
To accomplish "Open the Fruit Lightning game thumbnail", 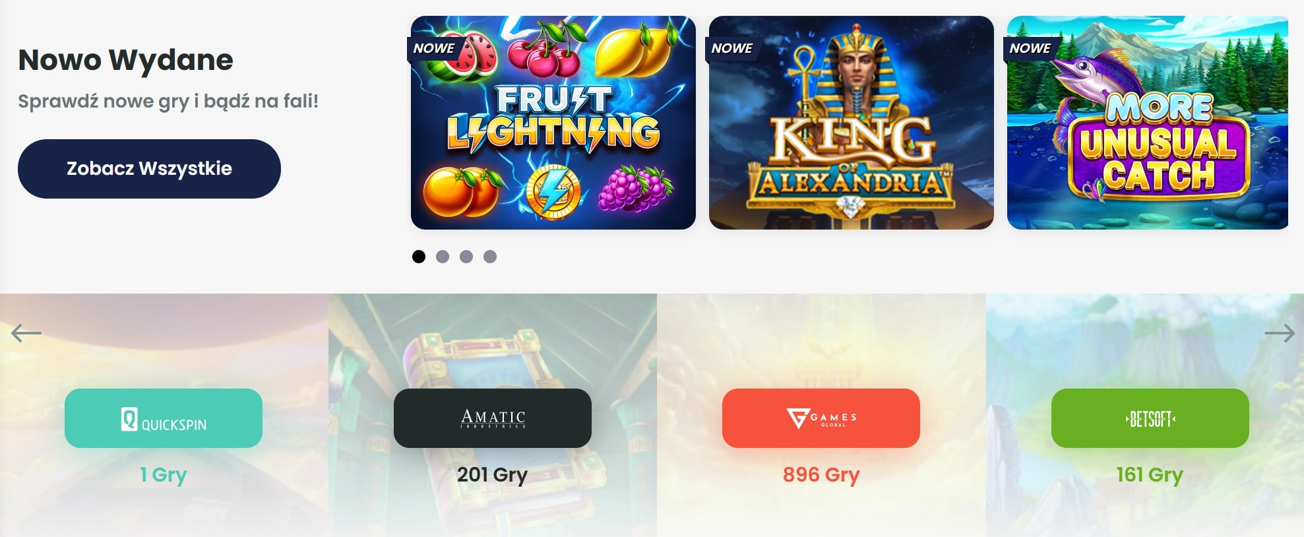I will [553, 123].
